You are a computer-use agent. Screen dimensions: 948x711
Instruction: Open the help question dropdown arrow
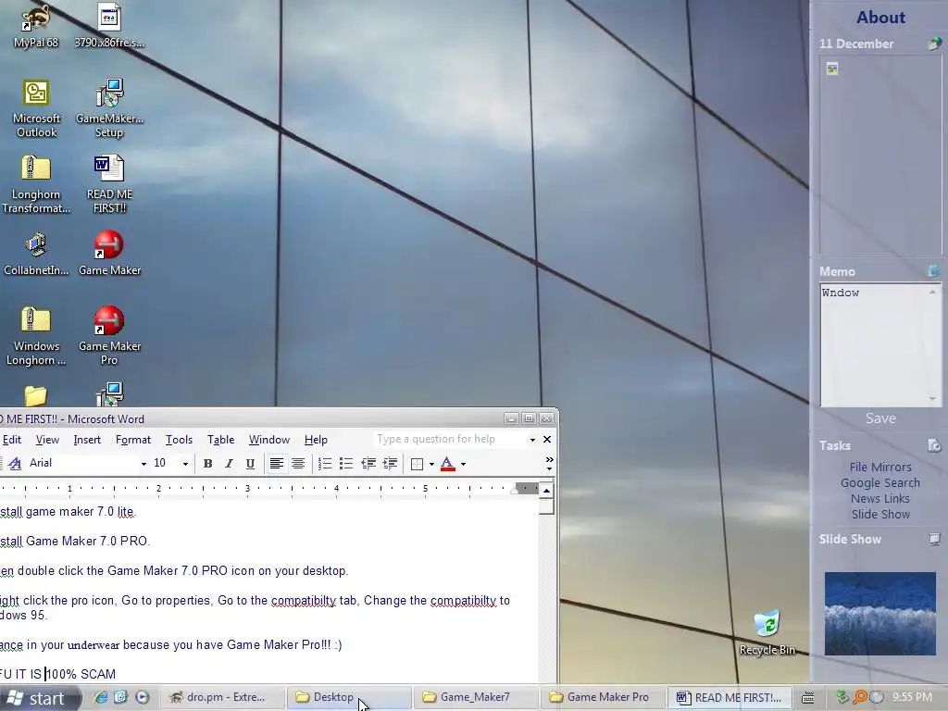tap(532, 440)
